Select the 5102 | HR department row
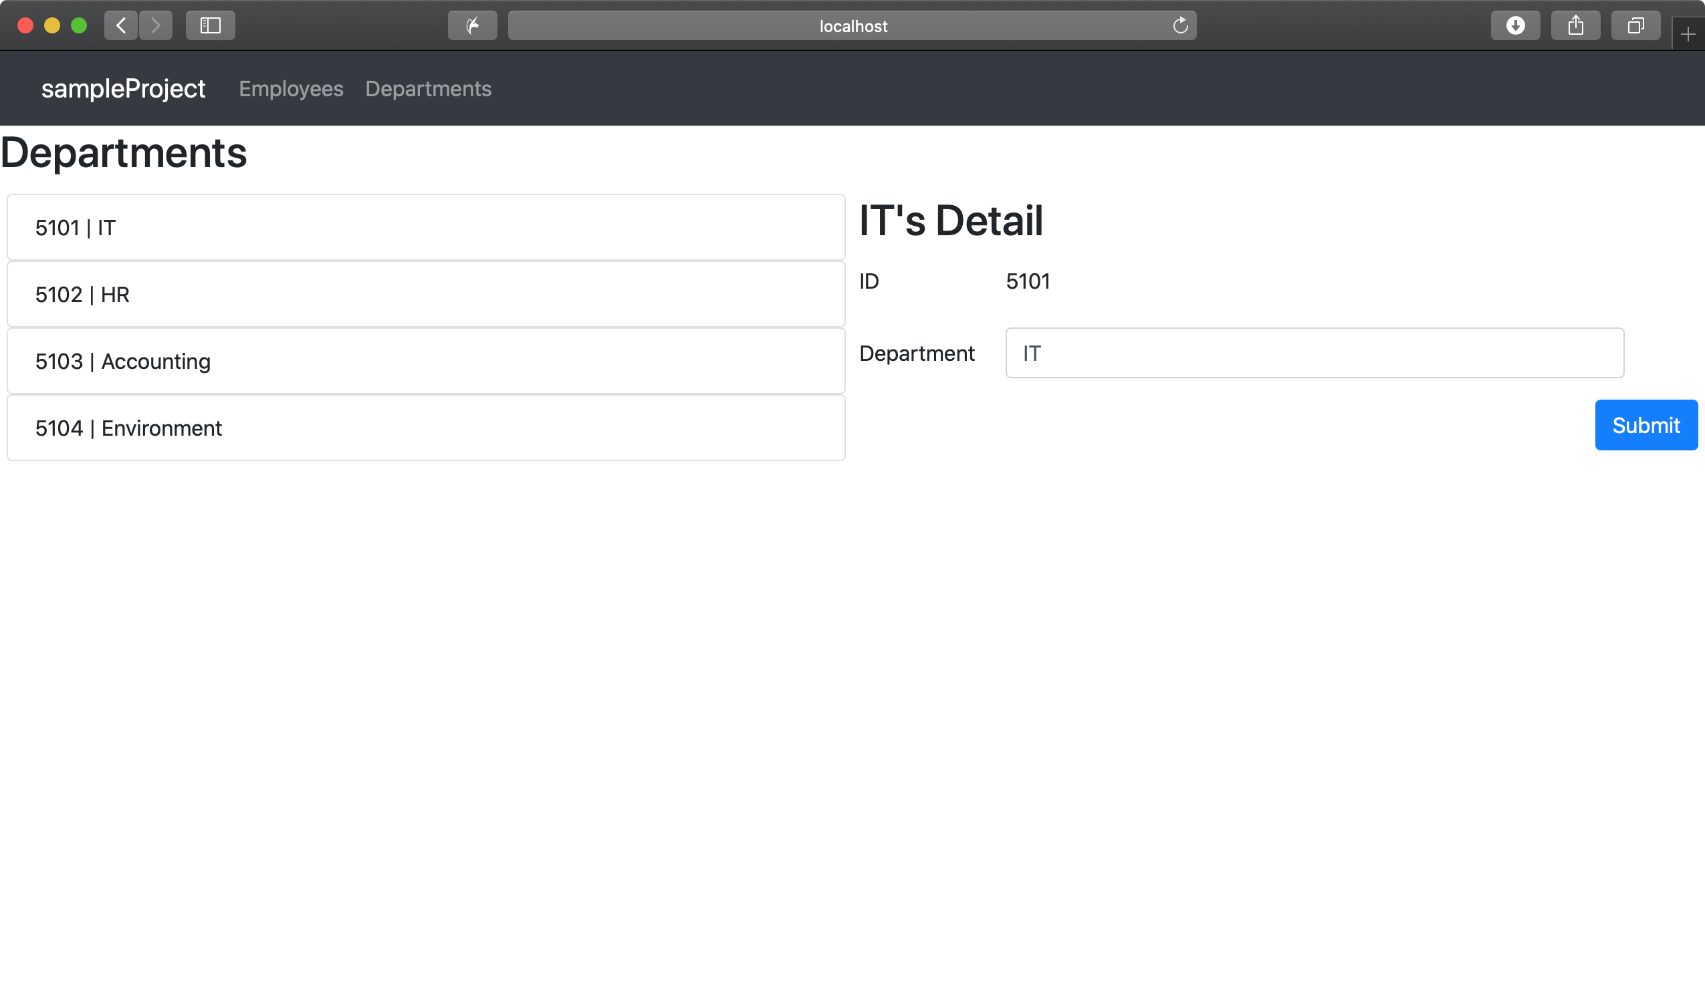The height and width of the screenshot is (989, 1705). [x=425, y=295]
